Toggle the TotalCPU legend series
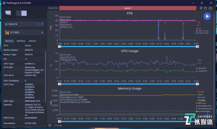Screen dimensions: 217x129 pyautogui.click(x=201, y=71)
